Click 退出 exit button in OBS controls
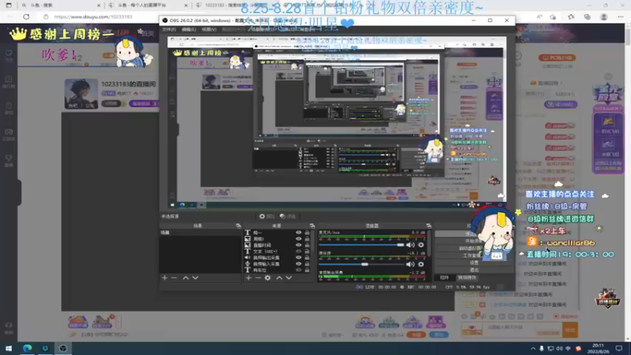This screenshot has width=631, height=355. click(474, 270)
